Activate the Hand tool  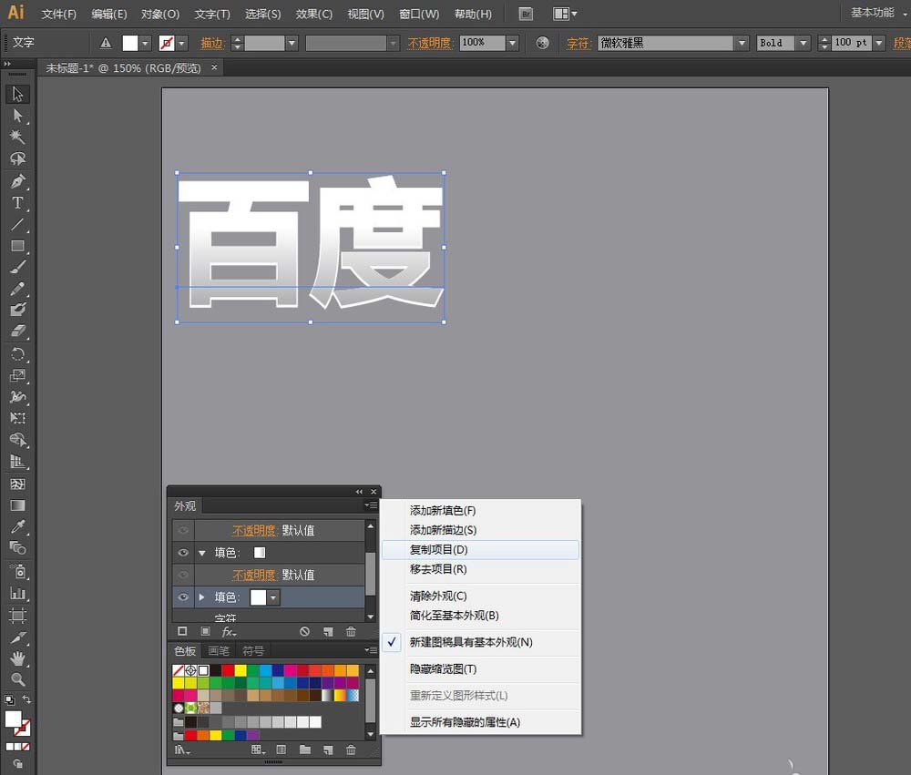point(17,658)
